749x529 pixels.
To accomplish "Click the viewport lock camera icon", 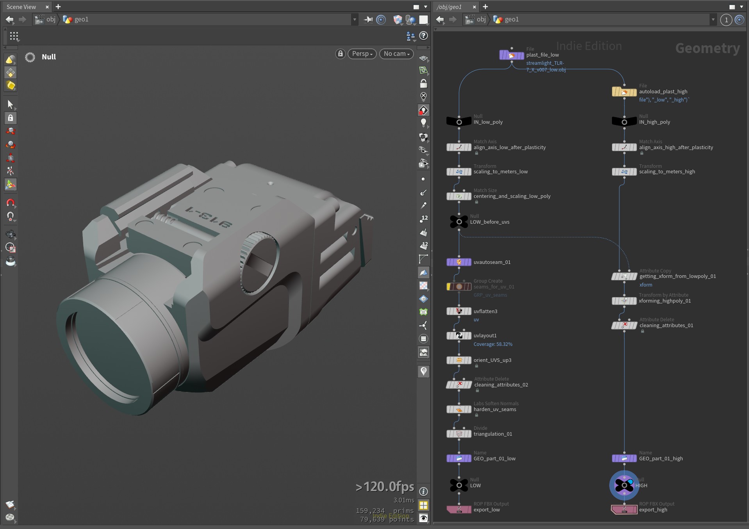I will (340, 54).
